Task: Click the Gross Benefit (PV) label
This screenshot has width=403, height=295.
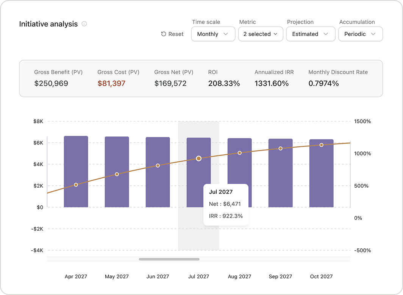Action: coord(58,72)
